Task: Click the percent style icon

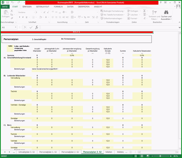Action: tap(85, 17)
